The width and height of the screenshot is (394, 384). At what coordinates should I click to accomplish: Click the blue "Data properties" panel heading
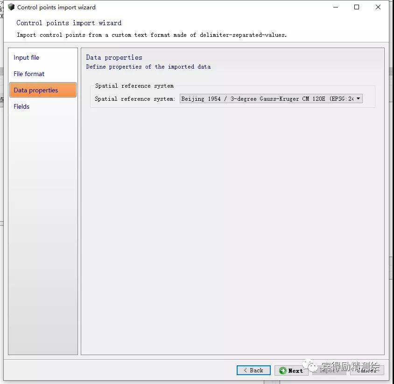(x=114, y=57)
